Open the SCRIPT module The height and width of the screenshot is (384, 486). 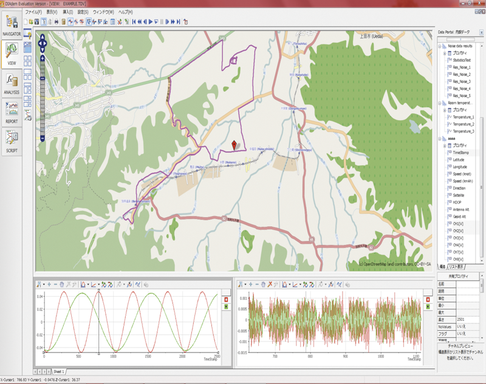click(x=12, y=140)
